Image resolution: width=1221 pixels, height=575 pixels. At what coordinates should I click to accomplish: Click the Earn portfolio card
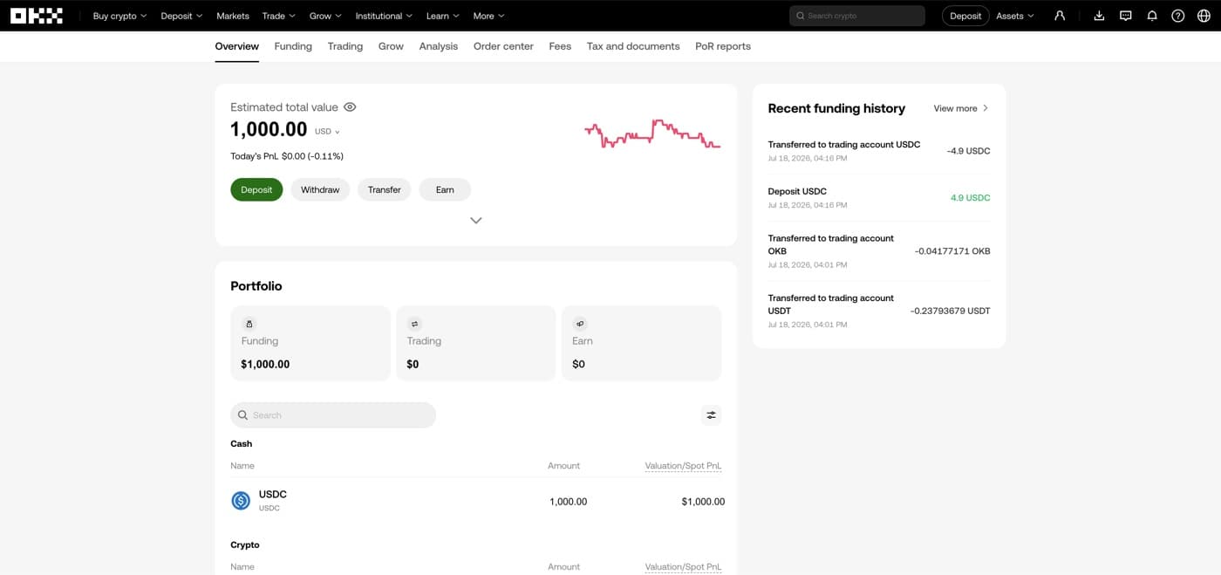point(641,343)
